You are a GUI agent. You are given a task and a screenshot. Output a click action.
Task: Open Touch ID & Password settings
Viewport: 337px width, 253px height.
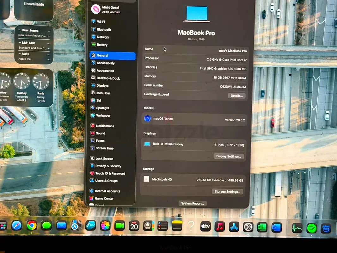pyautogui.click(x=112, y=173)
